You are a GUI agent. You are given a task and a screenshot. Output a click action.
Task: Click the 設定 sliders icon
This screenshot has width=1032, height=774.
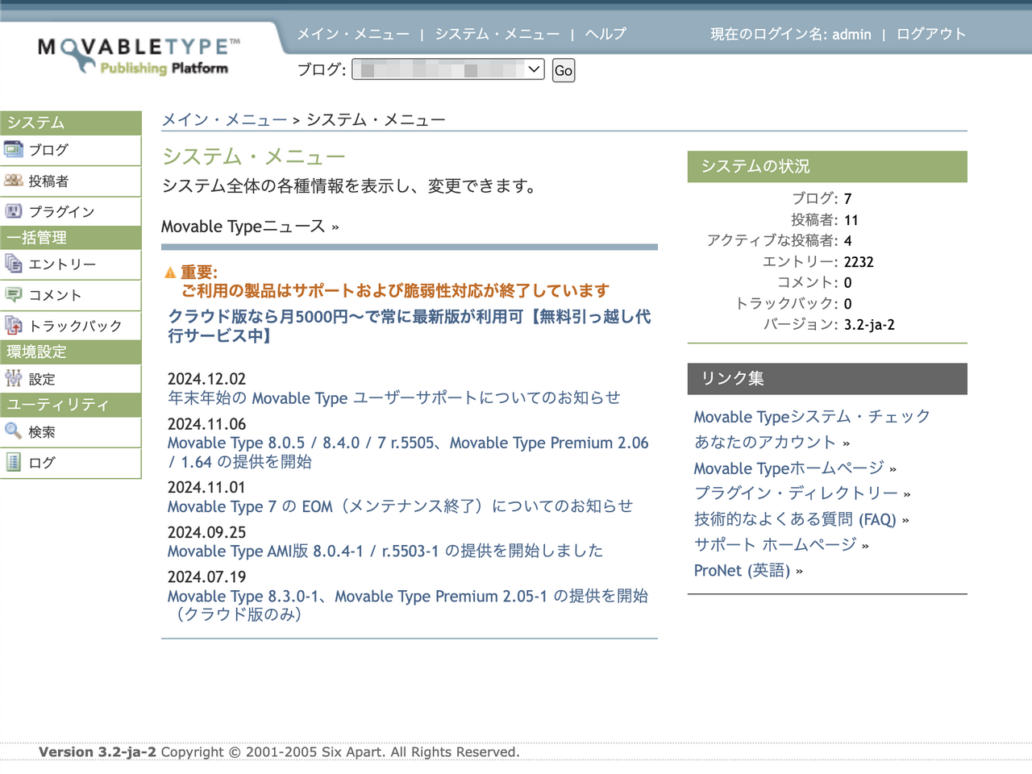[x=14, y=378]
